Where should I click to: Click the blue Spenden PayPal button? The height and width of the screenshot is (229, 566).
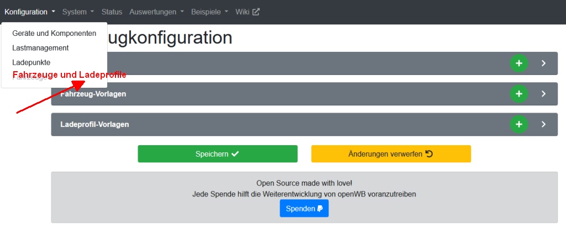(x=304, y=209)
